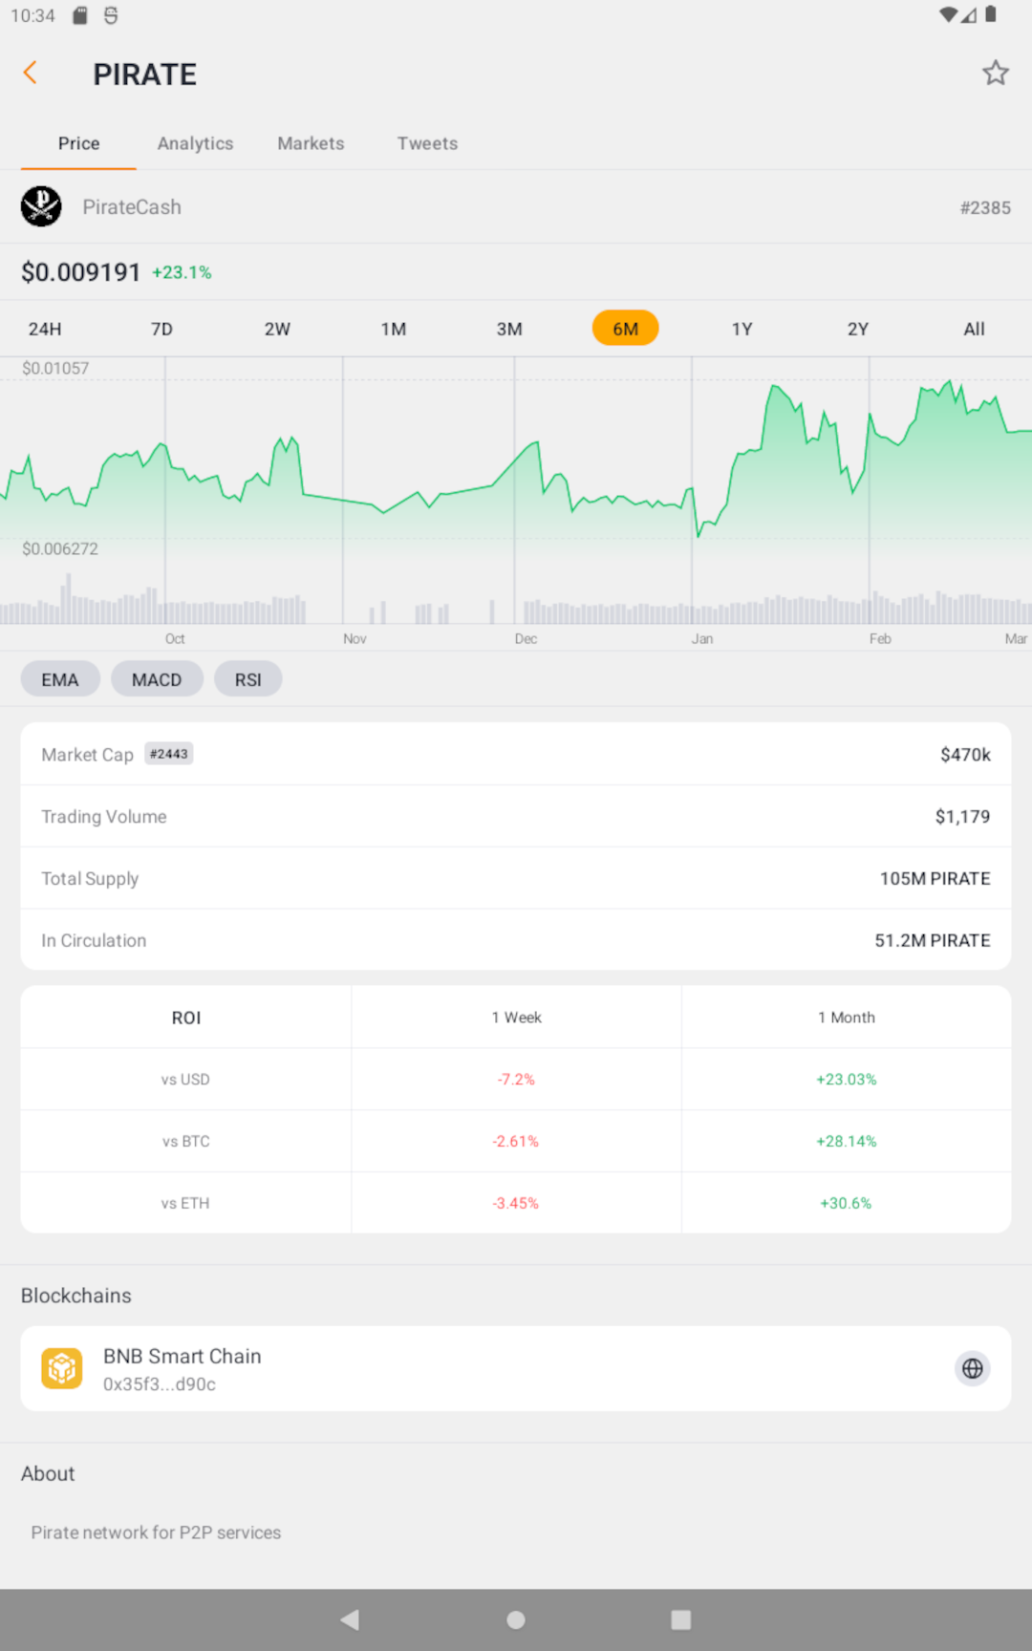1032x1651 pixels.
Task: Select the 24H chart range
Action: (45, 329)
